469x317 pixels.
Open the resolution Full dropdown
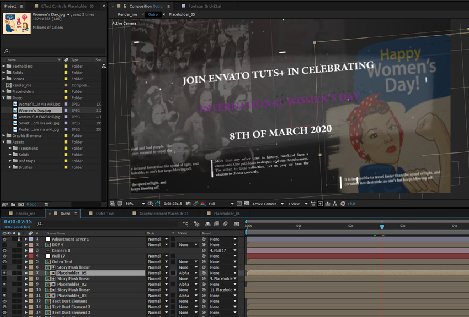pos(221,204)
